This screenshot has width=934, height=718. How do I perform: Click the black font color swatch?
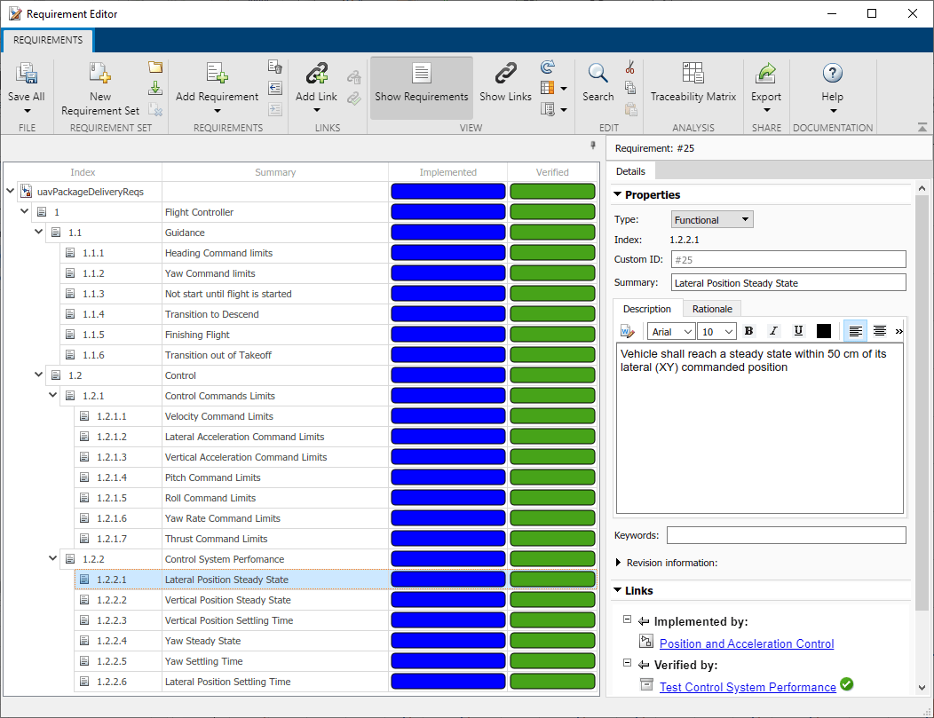(x=823, y=331)
